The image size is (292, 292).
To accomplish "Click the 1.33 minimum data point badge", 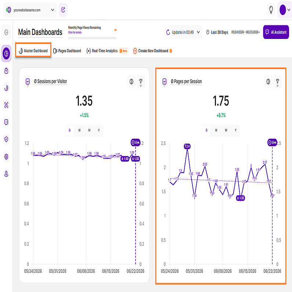I will pos(241,198).
